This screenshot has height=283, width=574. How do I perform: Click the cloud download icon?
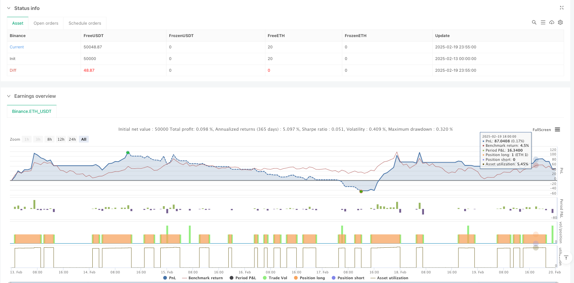(552, 22)
